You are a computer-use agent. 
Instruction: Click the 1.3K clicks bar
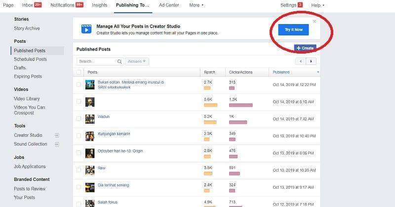point(241,105)
